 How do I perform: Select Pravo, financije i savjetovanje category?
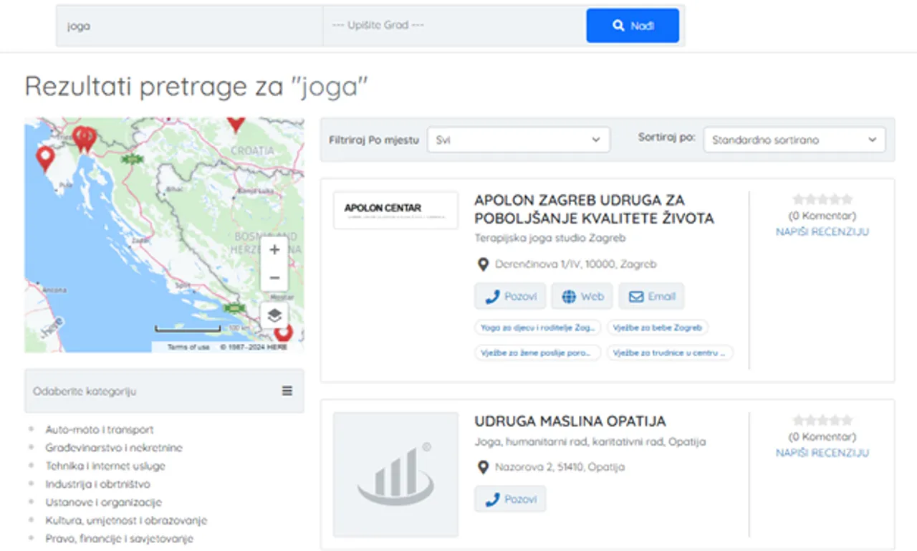[x=120, y=539]
